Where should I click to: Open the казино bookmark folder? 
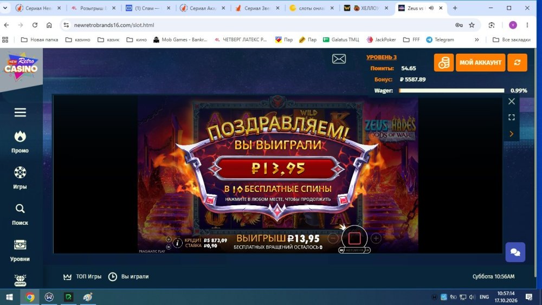click(78, 40)
